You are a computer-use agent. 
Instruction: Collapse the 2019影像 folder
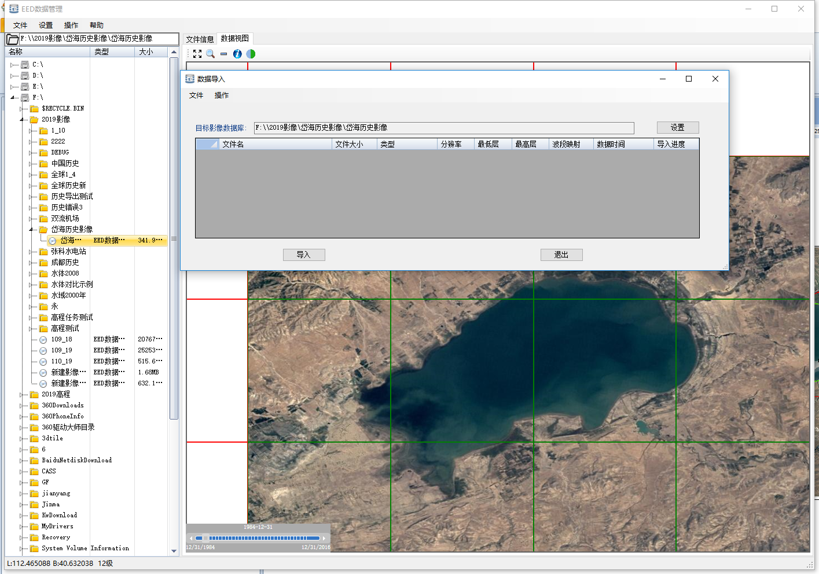[22, 120]
